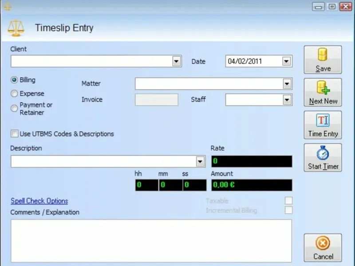Screen dimensions: 355x266
Task: Expand the Matter dropdown list
Action: coord(287,84)
